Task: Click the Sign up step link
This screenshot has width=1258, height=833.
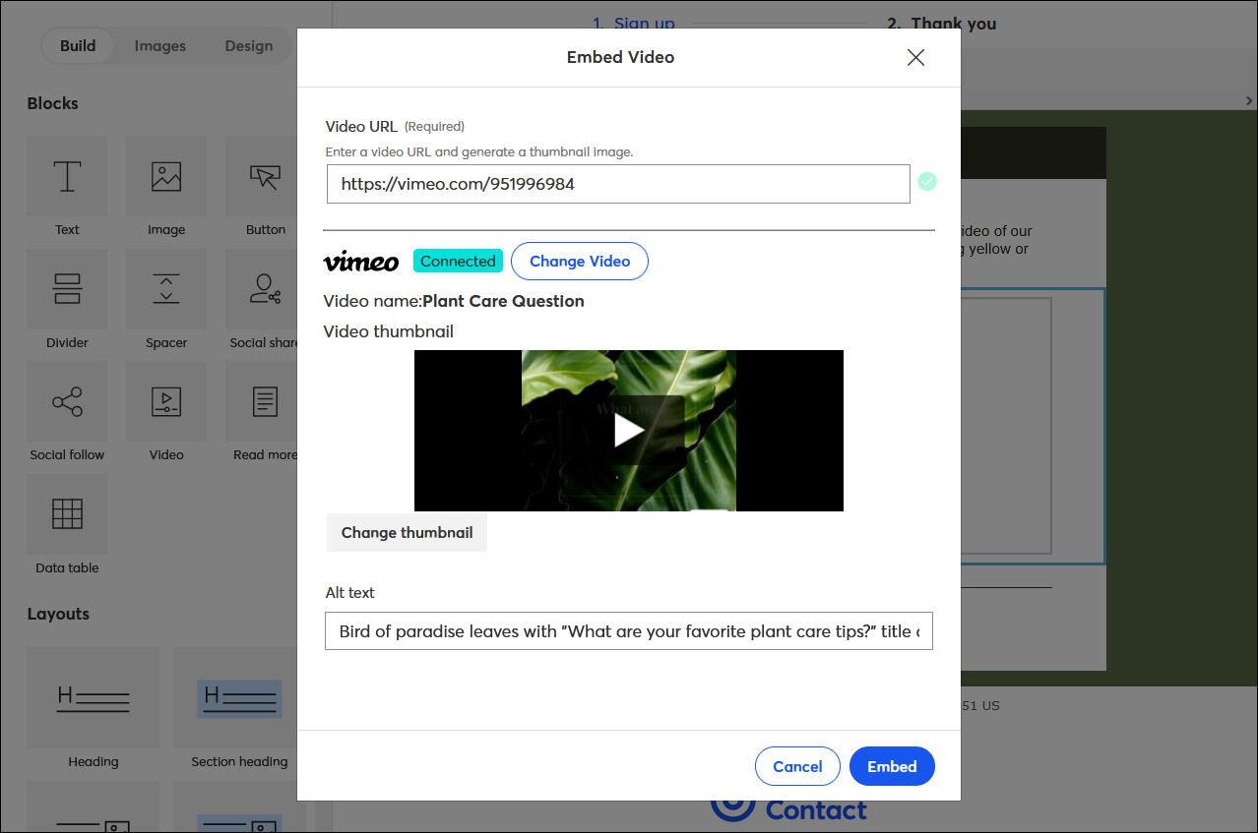Action: point(634,24)
